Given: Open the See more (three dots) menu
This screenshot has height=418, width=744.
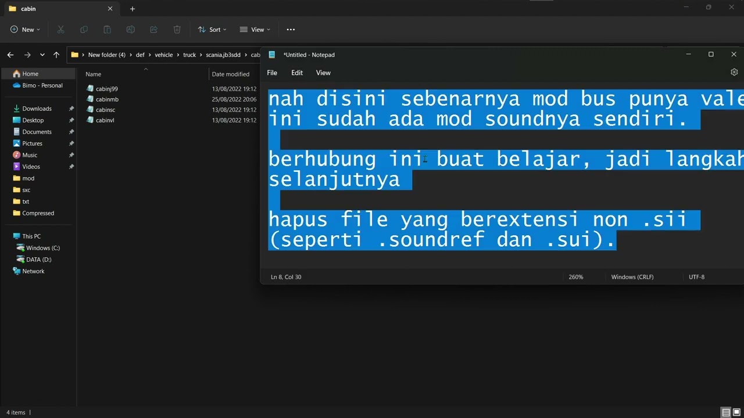Looking at the screenshot, I should pos(291,30).
